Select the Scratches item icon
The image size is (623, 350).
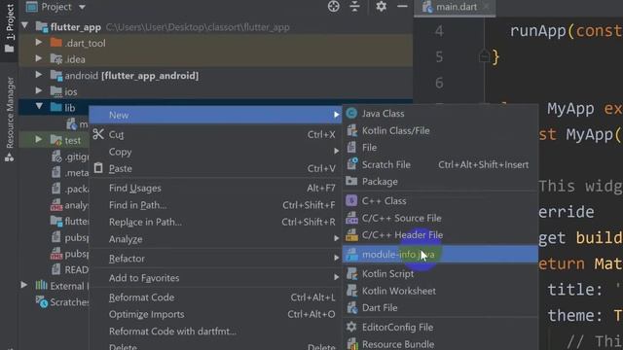[x=42, y=302]
